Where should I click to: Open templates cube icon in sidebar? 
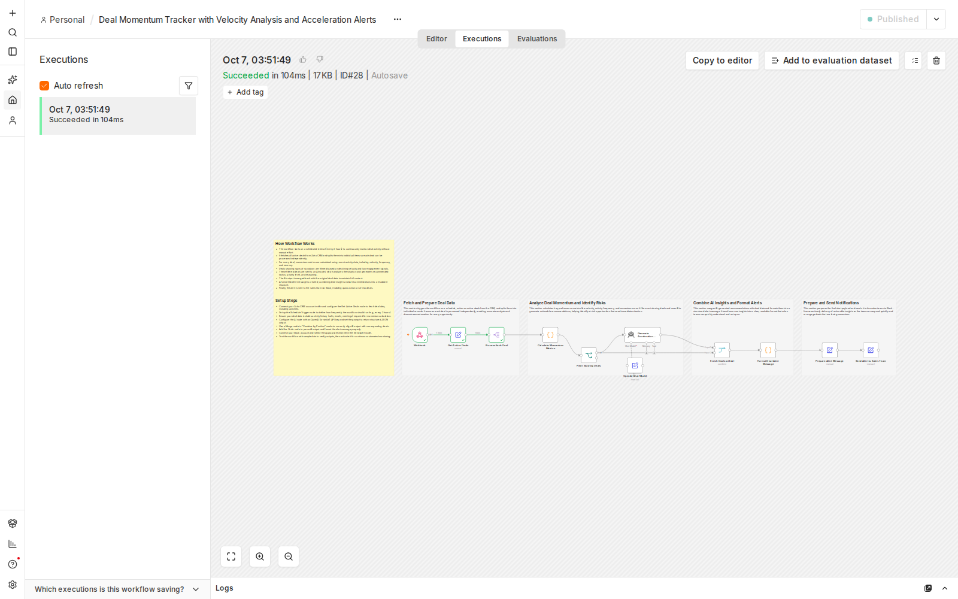click(13, 524)
